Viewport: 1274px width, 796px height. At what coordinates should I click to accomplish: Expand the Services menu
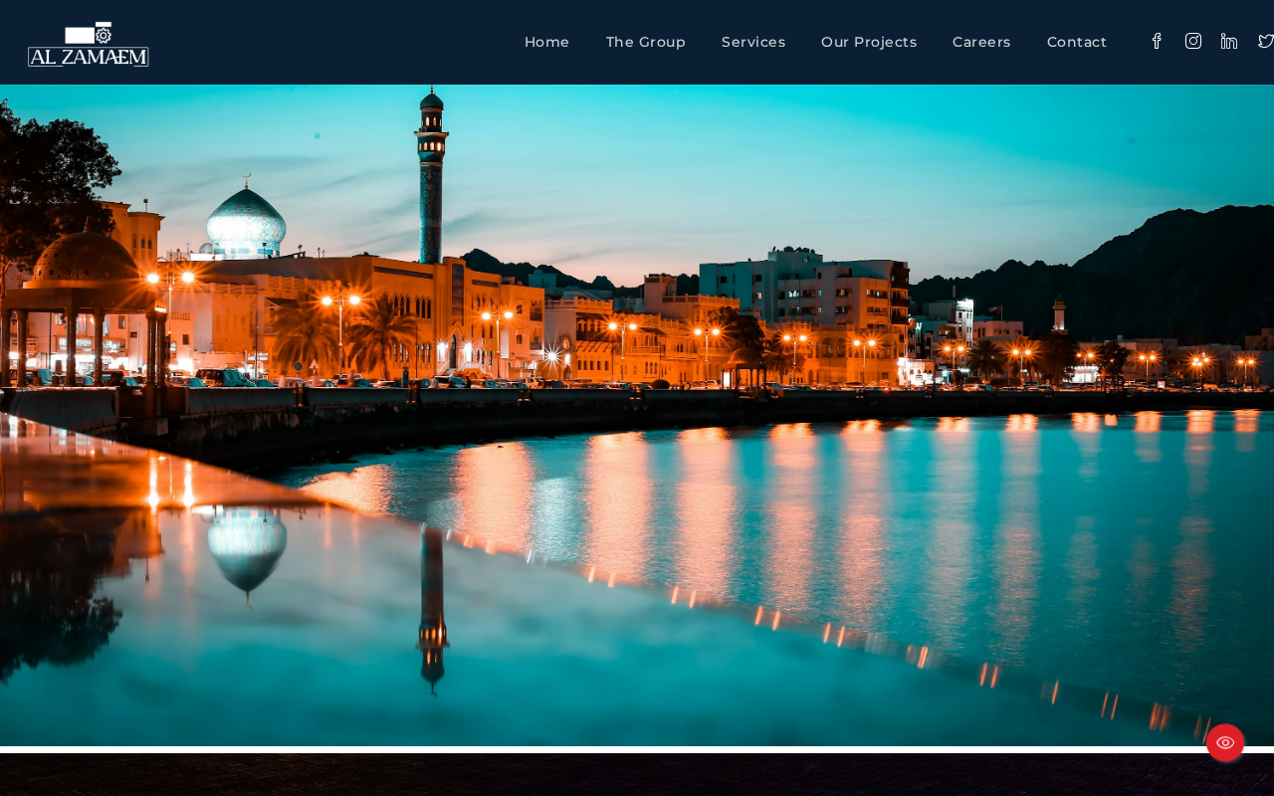[x=753, y=42]
